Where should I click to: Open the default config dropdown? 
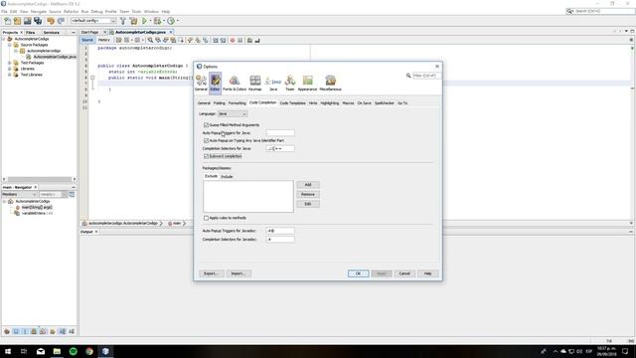[93, 21]
